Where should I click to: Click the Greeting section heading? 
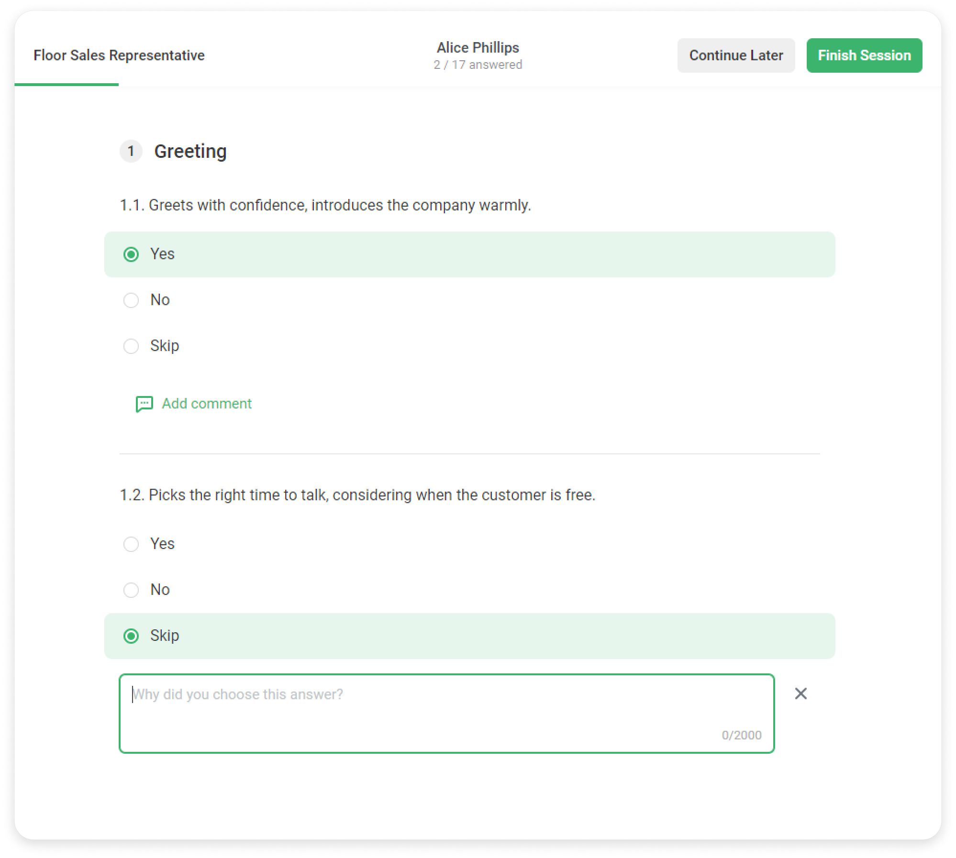coord(190,152)
